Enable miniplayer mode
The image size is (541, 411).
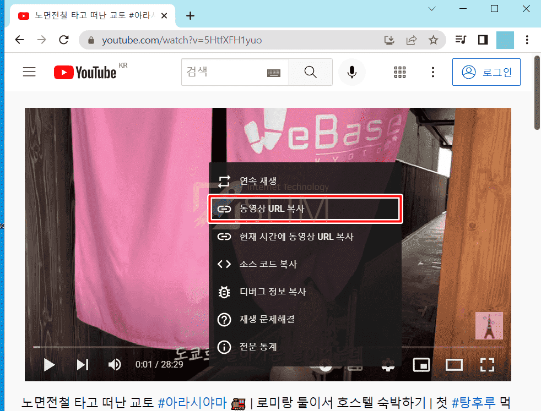tap(421, 365)
